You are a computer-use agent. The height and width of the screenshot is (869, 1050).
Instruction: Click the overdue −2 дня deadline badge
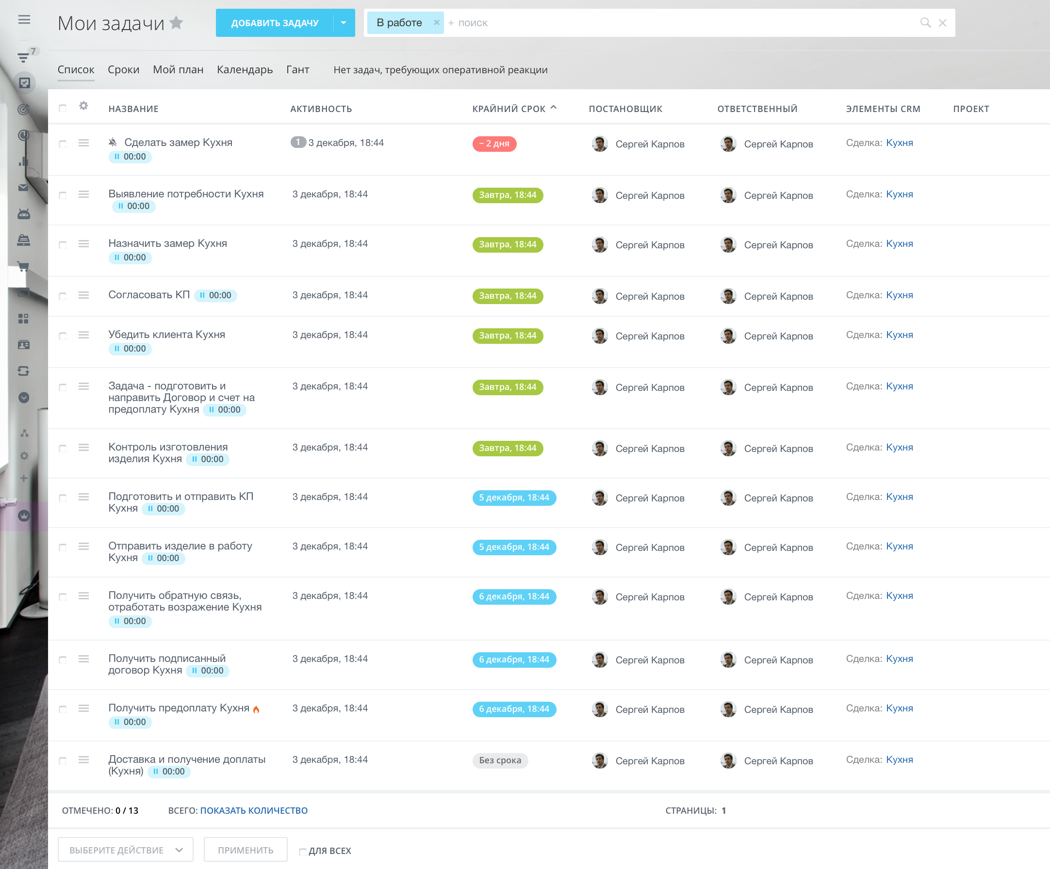click(494, 144)
